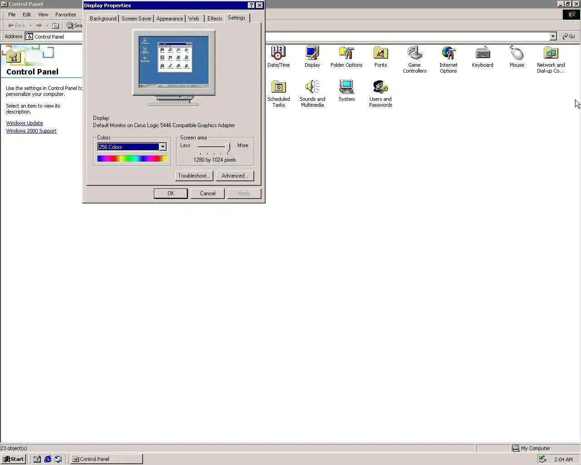Select the Folder Options icon

tap(346, 57)
